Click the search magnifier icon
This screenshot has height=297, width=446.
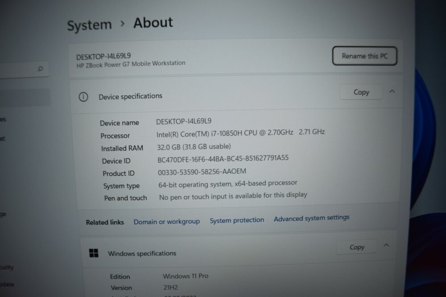coord(41,69)
